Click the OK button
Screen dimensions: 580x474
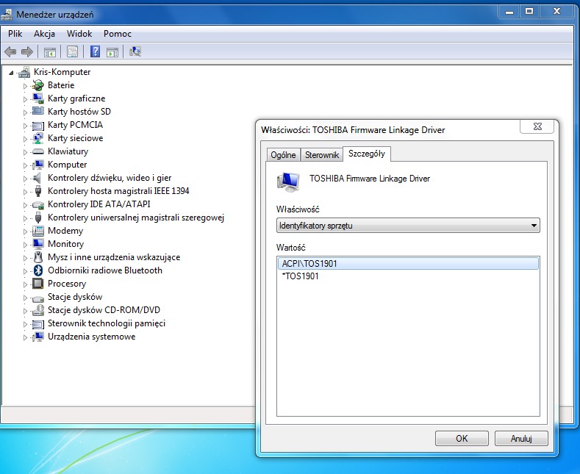click(462, 439)
